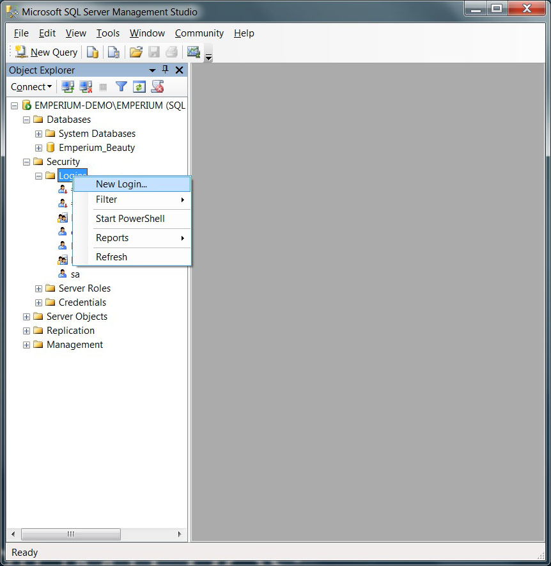Click Connect Object Explorer icon
The width and height of the screenshot is (551, 566).
coord(68,87)
